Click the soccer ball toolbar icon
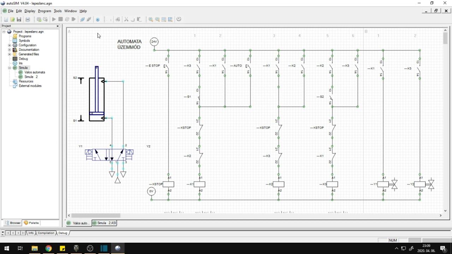This screenshot has height=254, width=452. (x=179, y=19)
